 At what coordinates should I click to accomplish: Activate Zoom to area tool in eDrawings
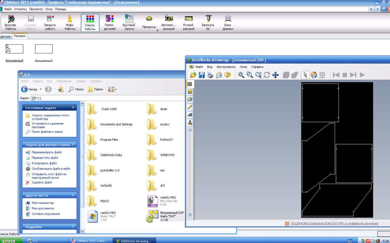click(250, 75)
